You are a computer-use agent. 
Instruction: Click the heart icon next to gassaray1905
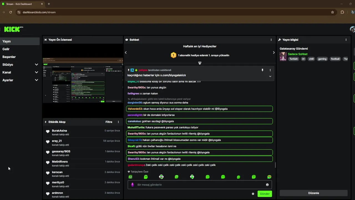(48, 152)
